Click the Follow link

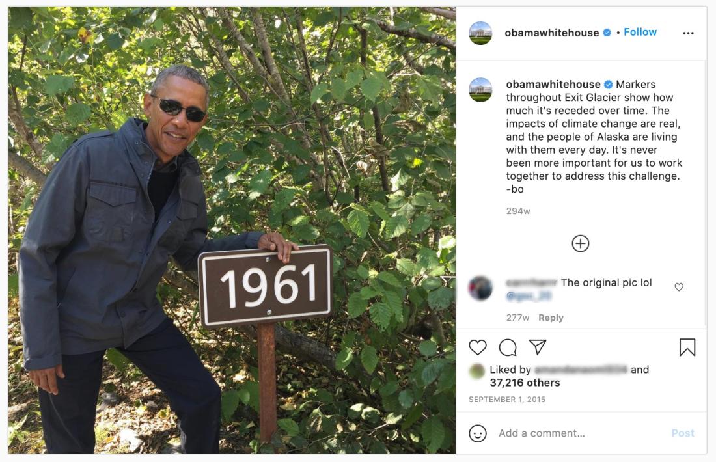pyautogui.click(x=640, y=32)
